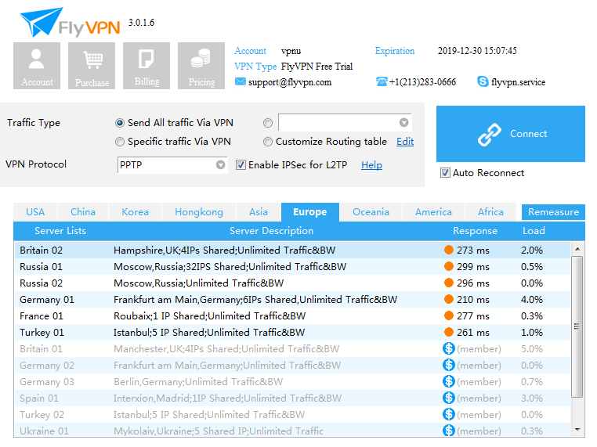Click member dollar icon for Germany 03
The height and width of the screenshot is (447, 597).
449,381
